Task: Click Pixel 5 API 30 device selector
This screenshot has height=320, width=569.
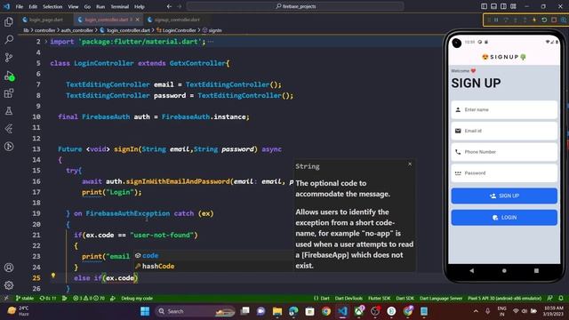Action: coord(504,299)
